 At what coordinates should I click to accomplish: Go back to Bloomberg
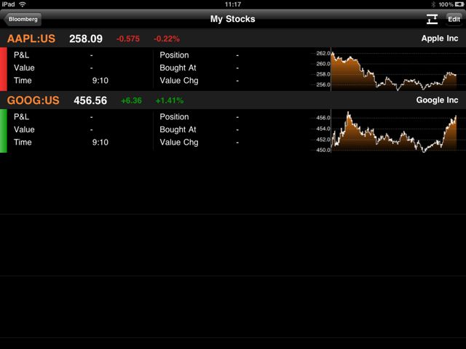pos(23,20)
